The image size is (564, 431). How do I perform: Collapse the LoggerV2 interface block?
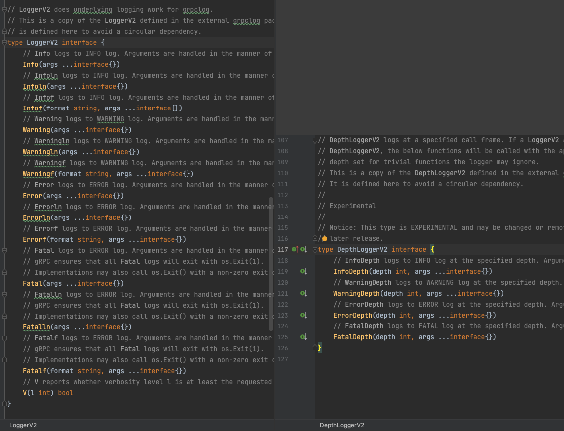4,43
